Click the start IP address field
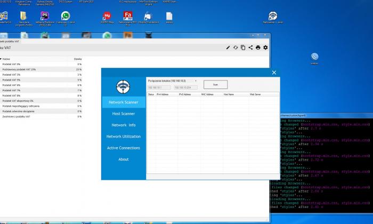 click(158, 87)
